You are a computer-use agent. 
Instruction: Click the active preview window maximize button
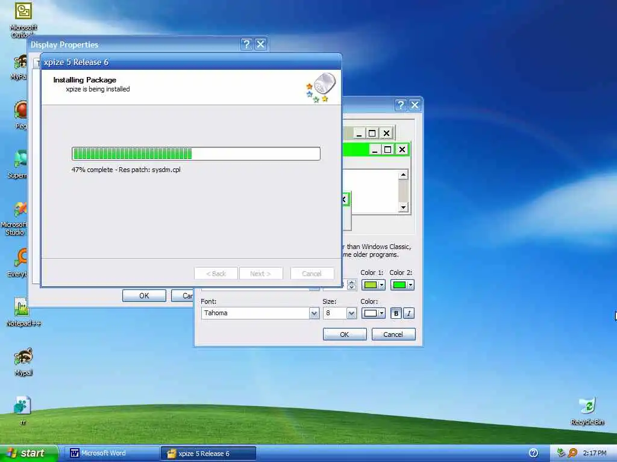pyautogui.click(x=387, y=150)
